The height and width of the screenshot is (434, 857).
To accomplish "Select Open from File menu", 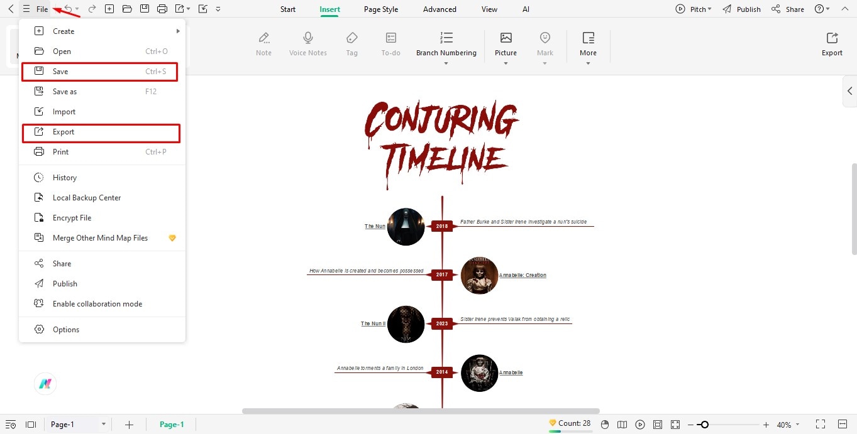I will pos(102,52).
